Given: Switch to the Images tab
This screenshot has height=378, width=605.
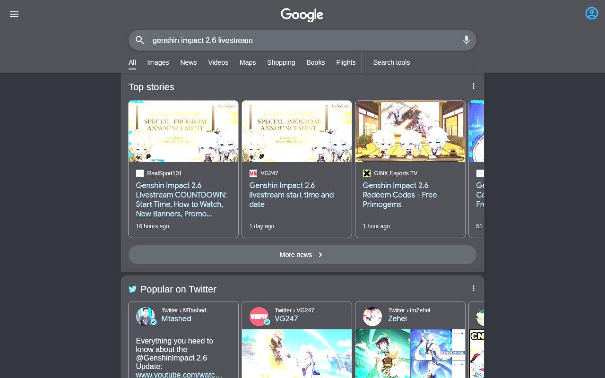Looking at the screenshot, I should 158,62.
